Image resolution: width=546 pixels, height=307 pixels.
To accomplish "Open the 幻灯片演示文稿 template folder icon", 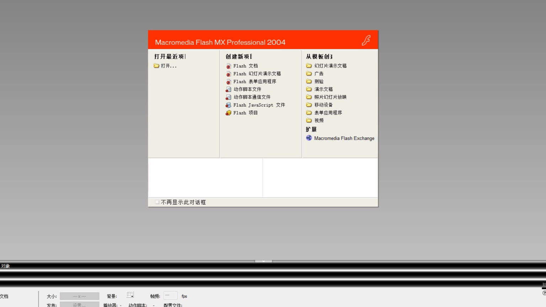I will click(309, 66).
